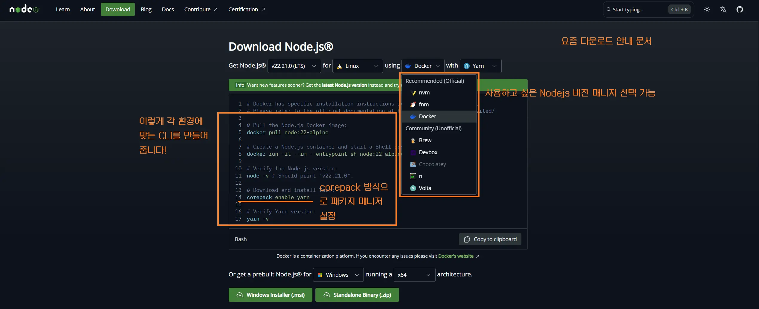Click the Linux penguin icon

[340, 66]
